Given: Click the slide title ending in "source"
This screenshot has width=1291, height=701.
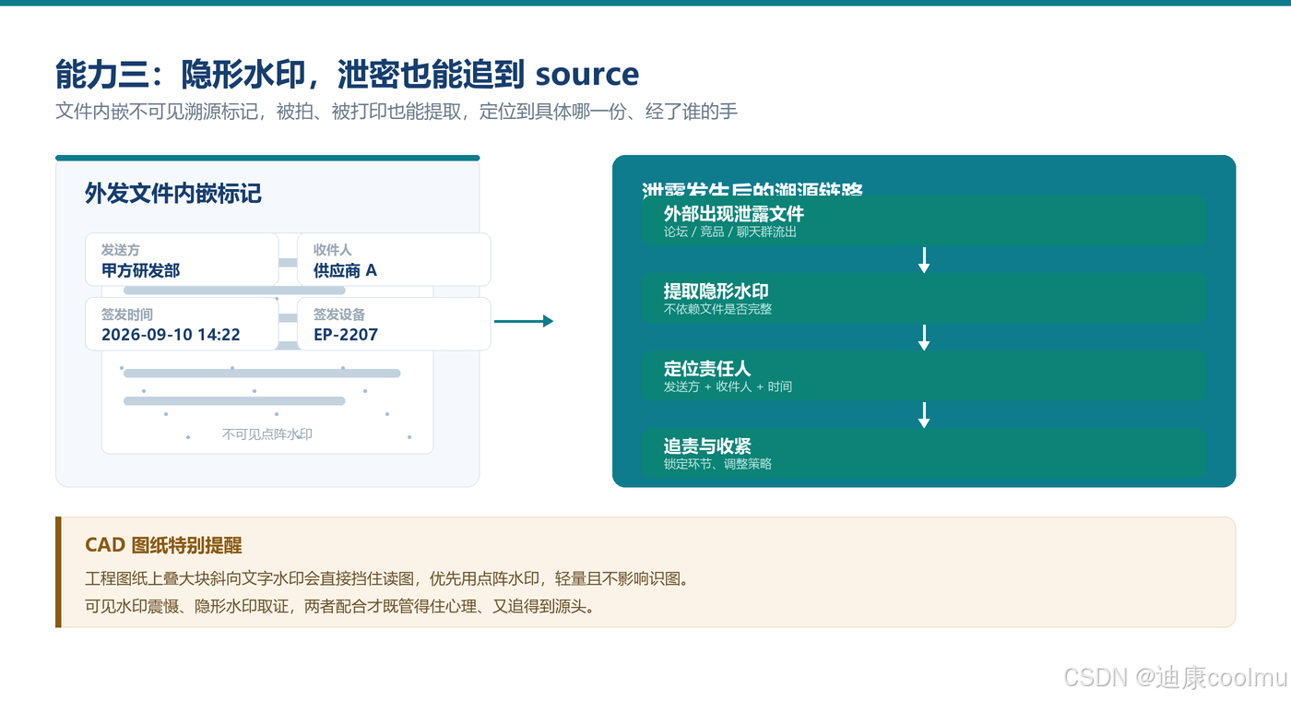Looking at the screenshot, I should (x=347, y=74).
